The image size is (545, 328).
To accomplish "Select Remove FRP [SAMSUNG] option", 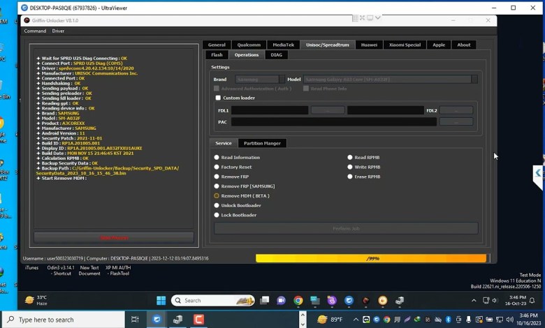I will click(217, 186).
